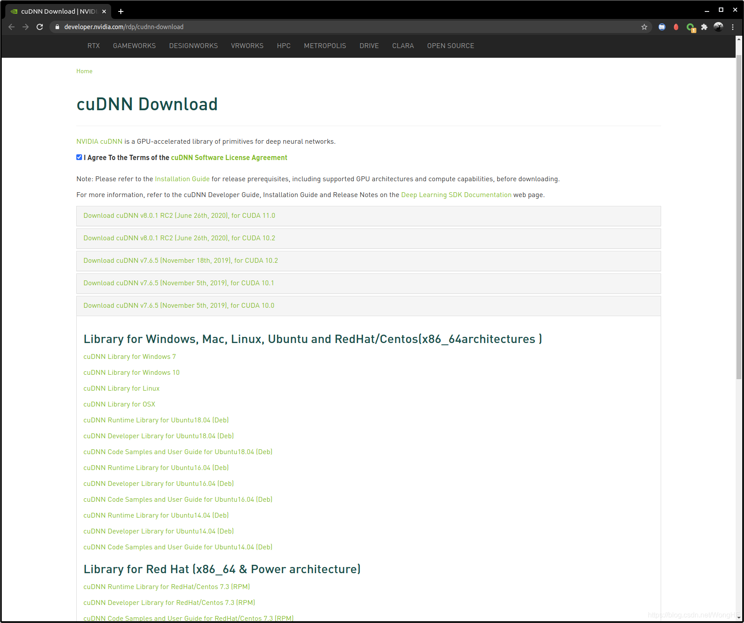744x623 pixels.
Task: Expand cuDNN v8.0.1 RC2 for CUDA 11.0
Action: coord(369,216)
